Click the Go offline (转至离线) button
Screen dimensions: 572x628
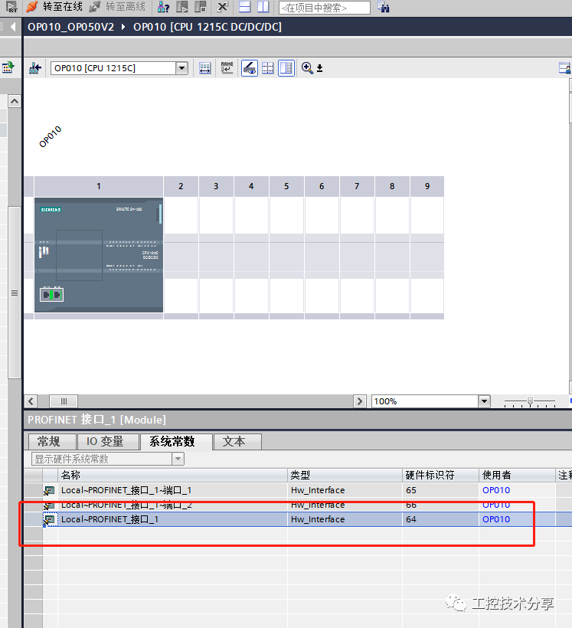click(117, 7)
